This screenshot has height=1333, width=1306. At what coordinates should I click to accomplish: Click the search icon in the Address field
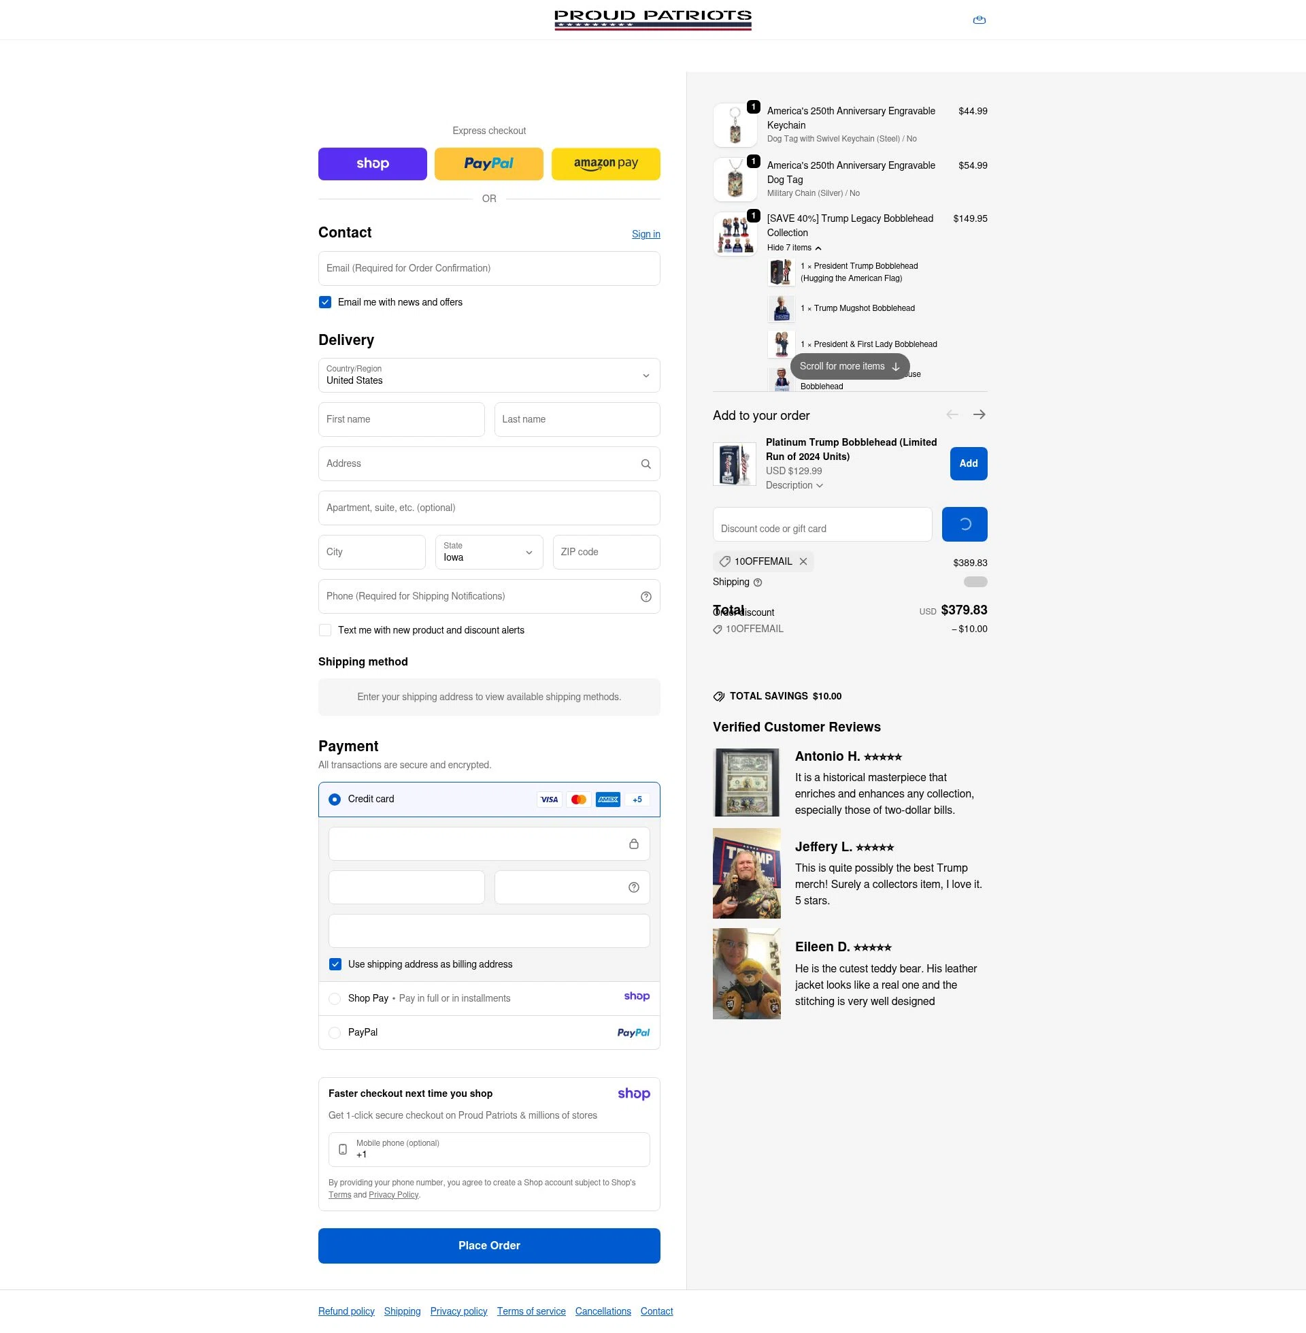point(646,464)
